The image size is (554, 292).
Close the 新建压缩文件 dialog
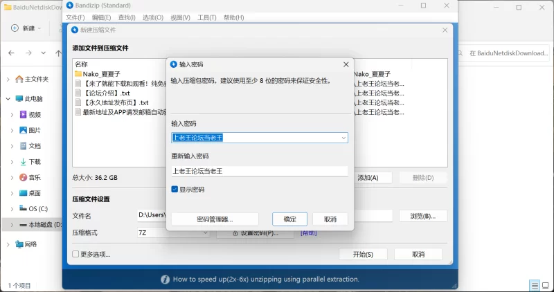tap(445, 30)
